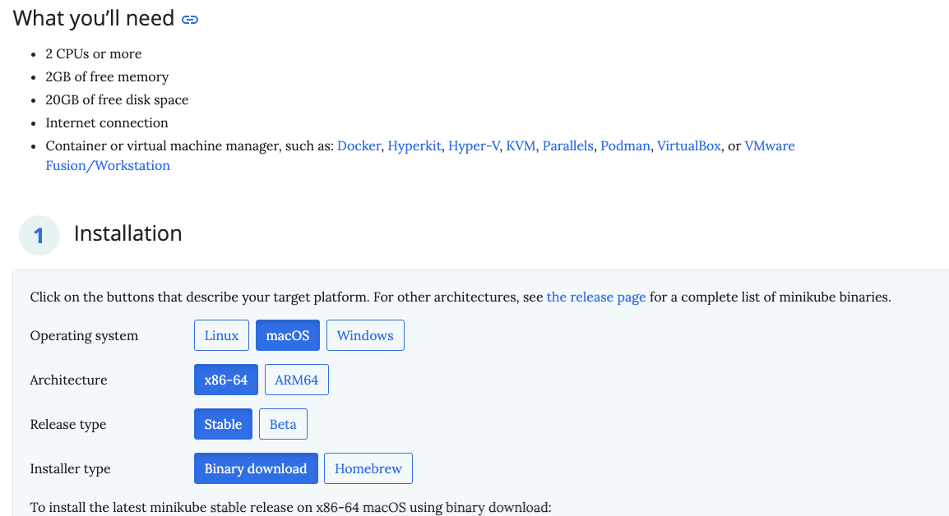Viewport: 949px width, 516px height.
Task: Open the Hyperkit link
Action: pyautogui.click(x=414, y=145)
